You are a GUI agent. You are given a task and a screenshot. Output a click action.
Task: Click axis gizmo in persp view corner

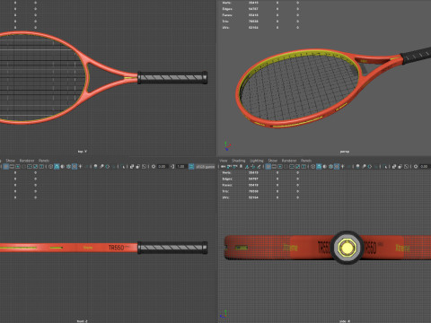point(227,145)
